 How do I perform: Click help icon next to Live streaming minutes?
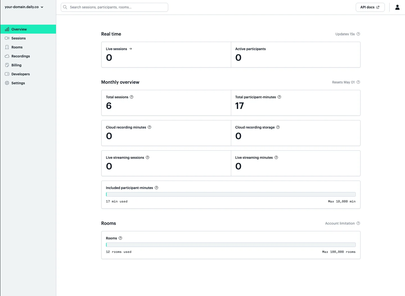(276, 157)
